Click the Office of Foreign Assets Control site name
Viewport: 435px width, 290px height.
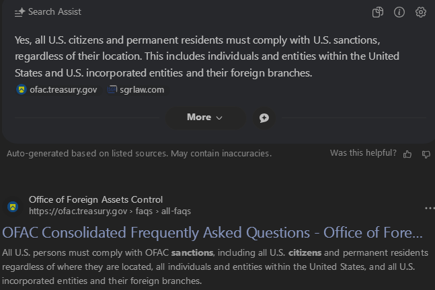[95, 199]
